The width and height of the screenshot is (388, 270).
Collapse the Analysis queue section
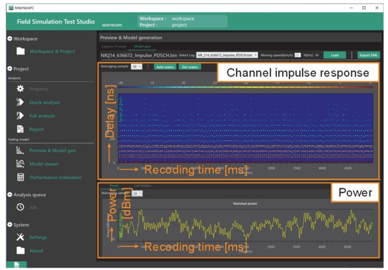pos(10,195)
